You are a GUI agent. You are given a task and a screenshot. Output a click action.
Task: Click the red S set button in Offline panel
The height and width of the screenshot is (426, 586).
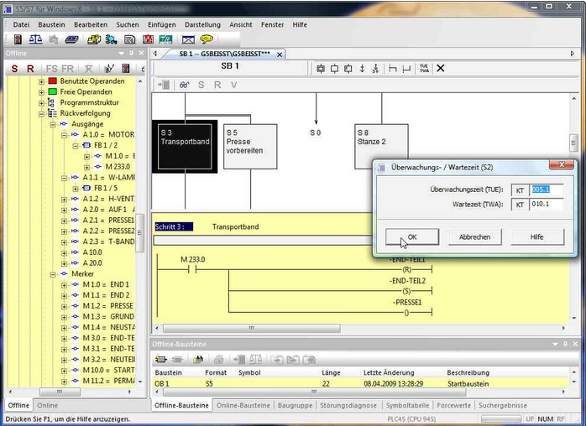14,69
